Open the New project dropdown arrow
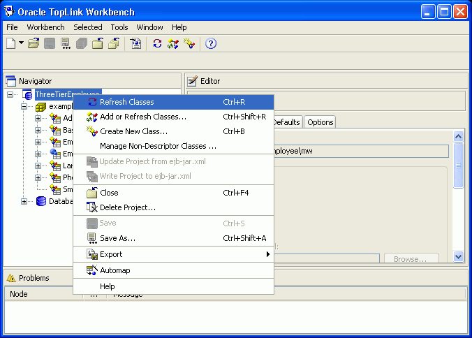The height and width of the screenshot is (338, 472). (21, 43)
